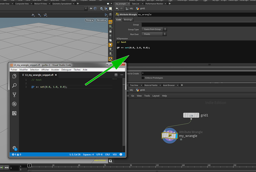Screen dimensions: 256x172
Task: Open the Persp viewport dropdown
Action: click(x=89, y=20)
